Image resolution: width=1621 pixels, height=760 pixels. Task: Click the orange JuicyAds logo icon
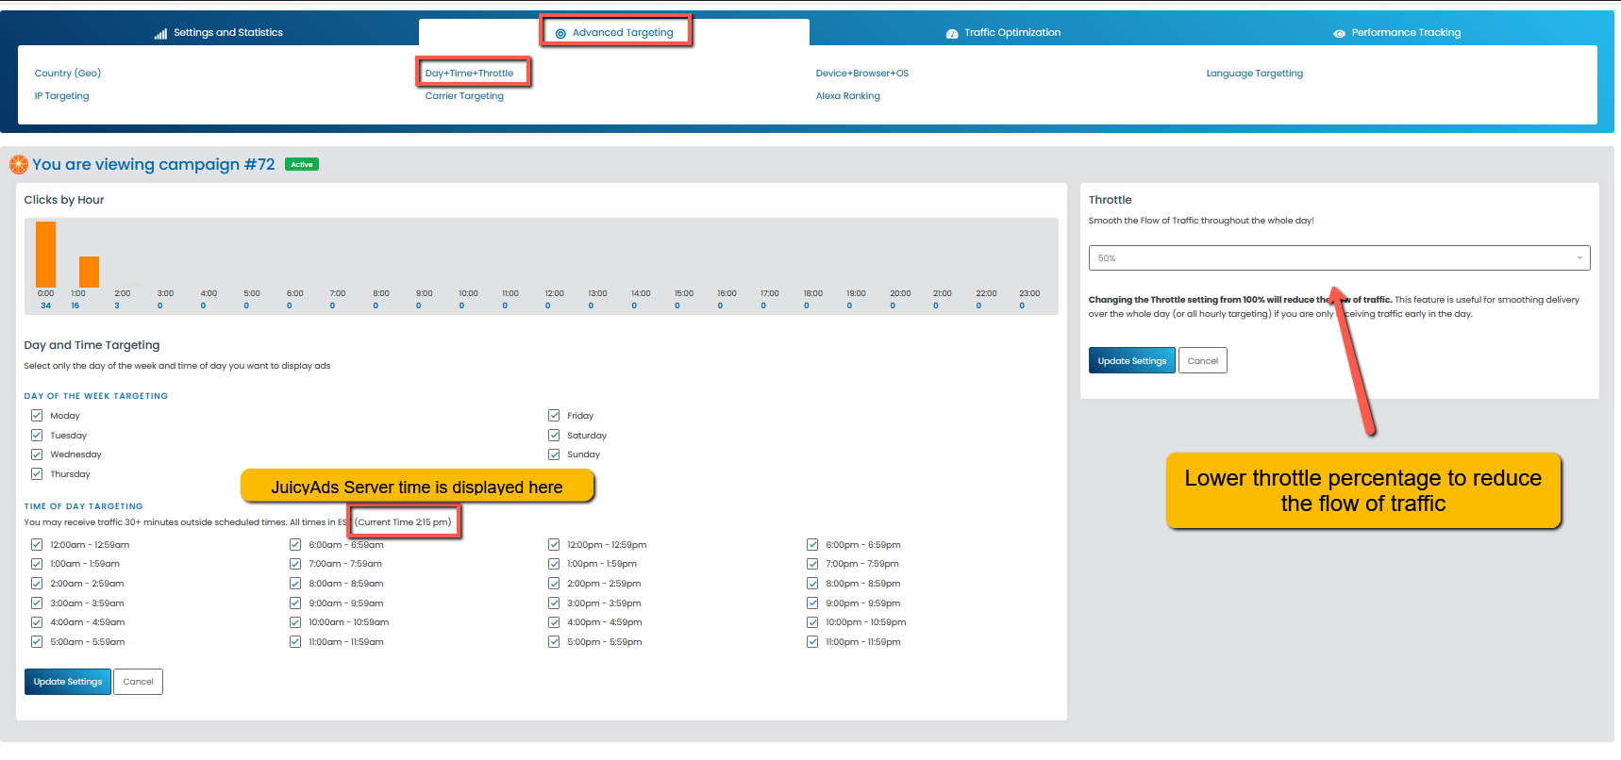(x=19, y=165)
